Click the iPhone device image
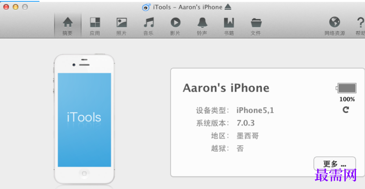This screenshot has width=365, height=189. point(84,119)
